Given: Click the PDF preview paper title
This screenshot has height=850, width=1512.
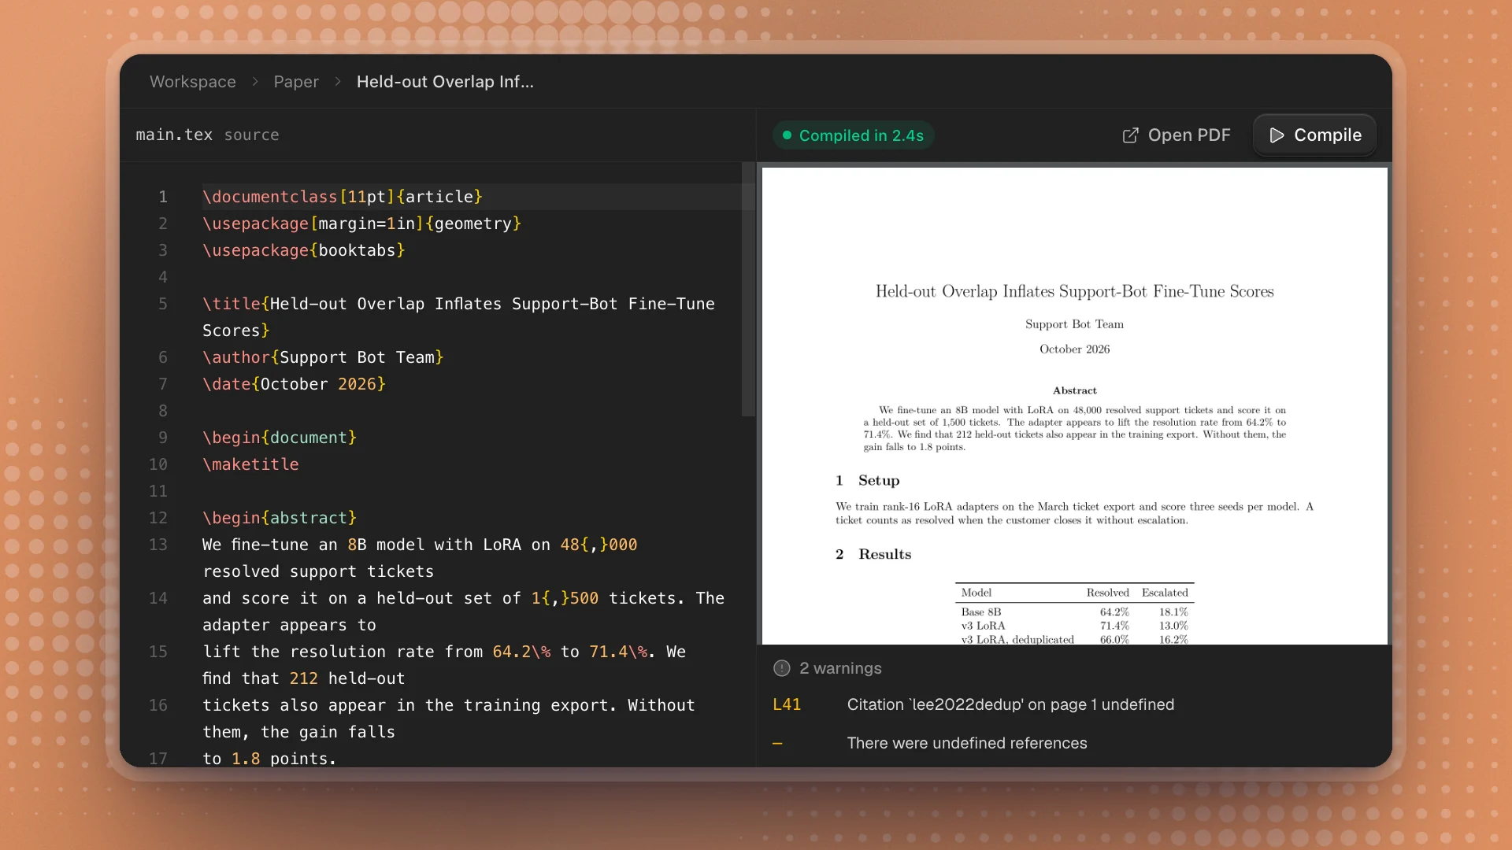Looking at the screenshot, I should click(x=1074, y=291).
